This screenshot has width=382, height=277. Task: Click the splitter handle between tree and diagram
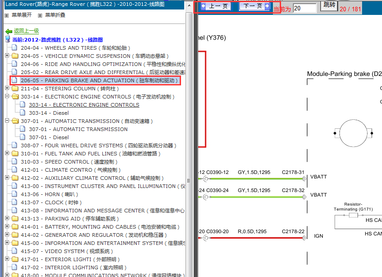pos(189,180)
